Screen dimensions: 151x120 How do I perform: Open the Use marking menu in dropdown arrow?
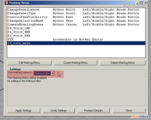pyautogui.click(x=53, y=73)
